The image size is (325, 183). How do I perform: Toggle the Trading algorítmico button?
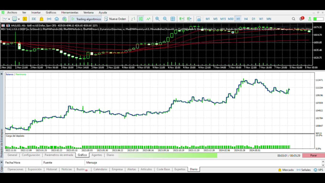pyautogui.click(x=86, y=19)
